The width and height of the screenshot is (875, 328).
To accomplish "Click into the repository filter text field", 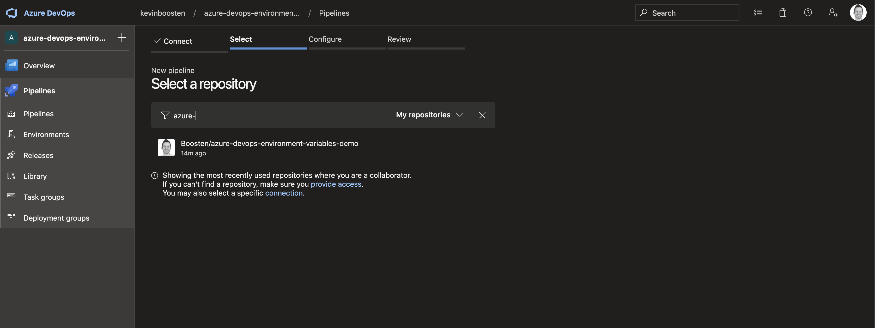I will pos(278,116).
